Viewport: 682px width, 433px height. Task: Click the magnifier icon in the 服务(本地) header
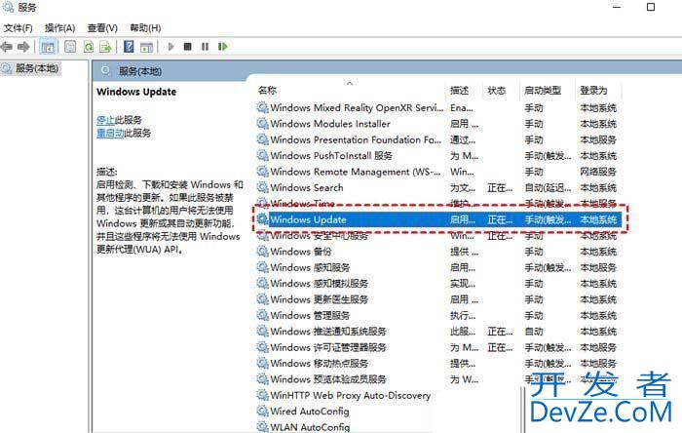click(105, 70)
